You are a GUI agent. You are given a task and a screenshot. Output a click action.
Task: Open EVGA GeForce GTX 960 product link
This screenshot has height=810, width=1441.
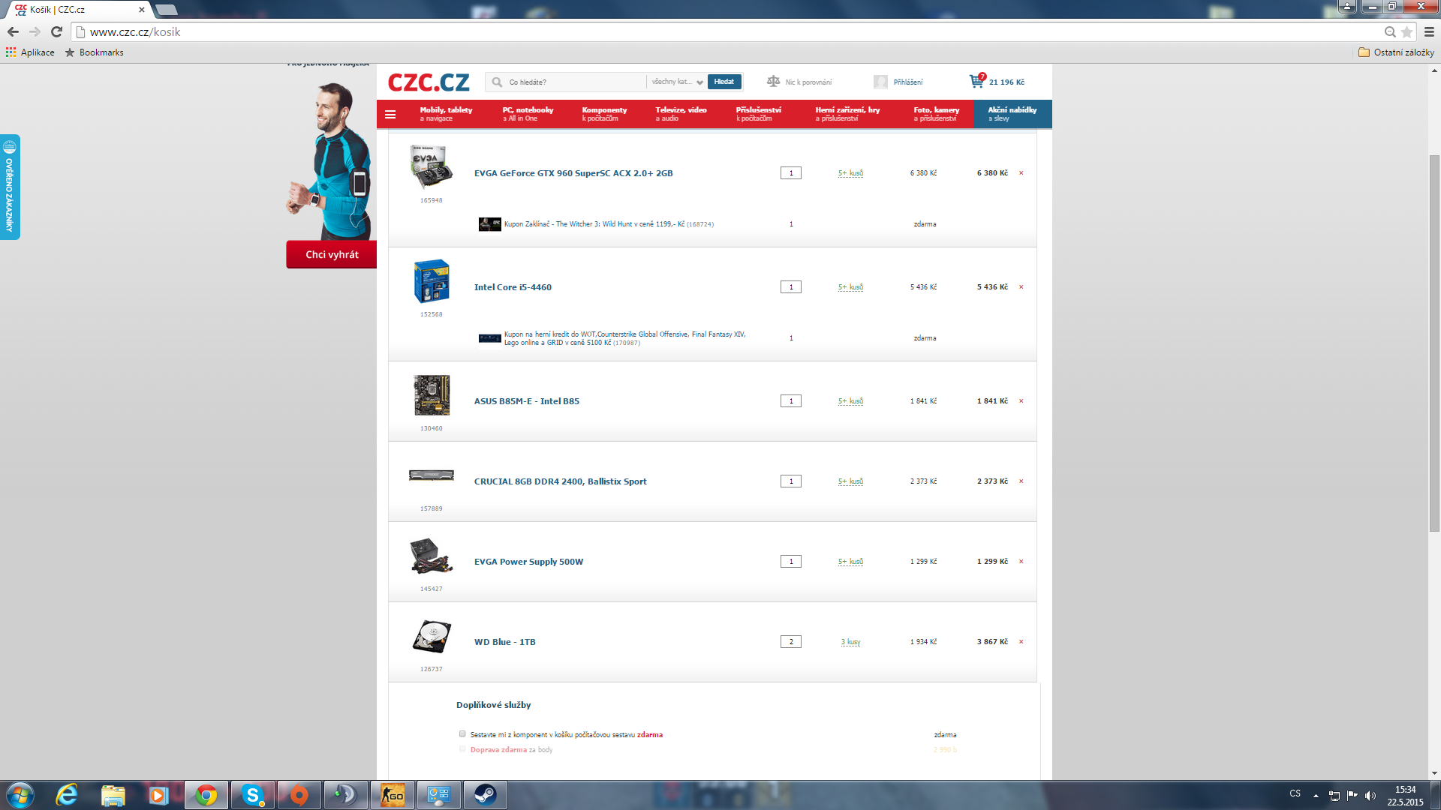pyautogui.click(x=573, y=173)
